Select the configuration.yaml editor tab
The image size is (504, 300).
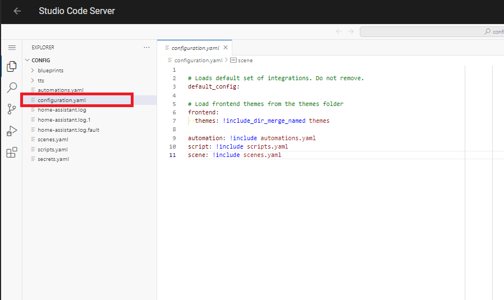pos(194,48)
